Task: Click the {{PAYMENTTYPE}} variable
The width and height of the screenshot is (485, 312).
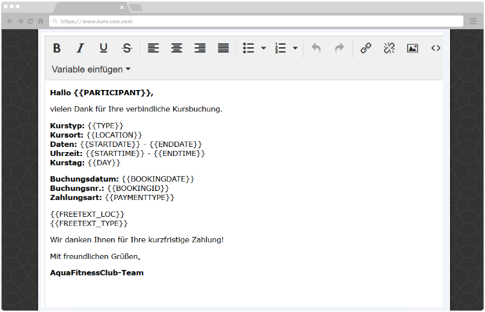Action: pos(140,197)
